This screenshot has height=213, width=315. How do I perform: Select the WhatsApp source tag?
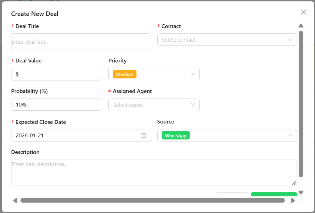[175, 135]
